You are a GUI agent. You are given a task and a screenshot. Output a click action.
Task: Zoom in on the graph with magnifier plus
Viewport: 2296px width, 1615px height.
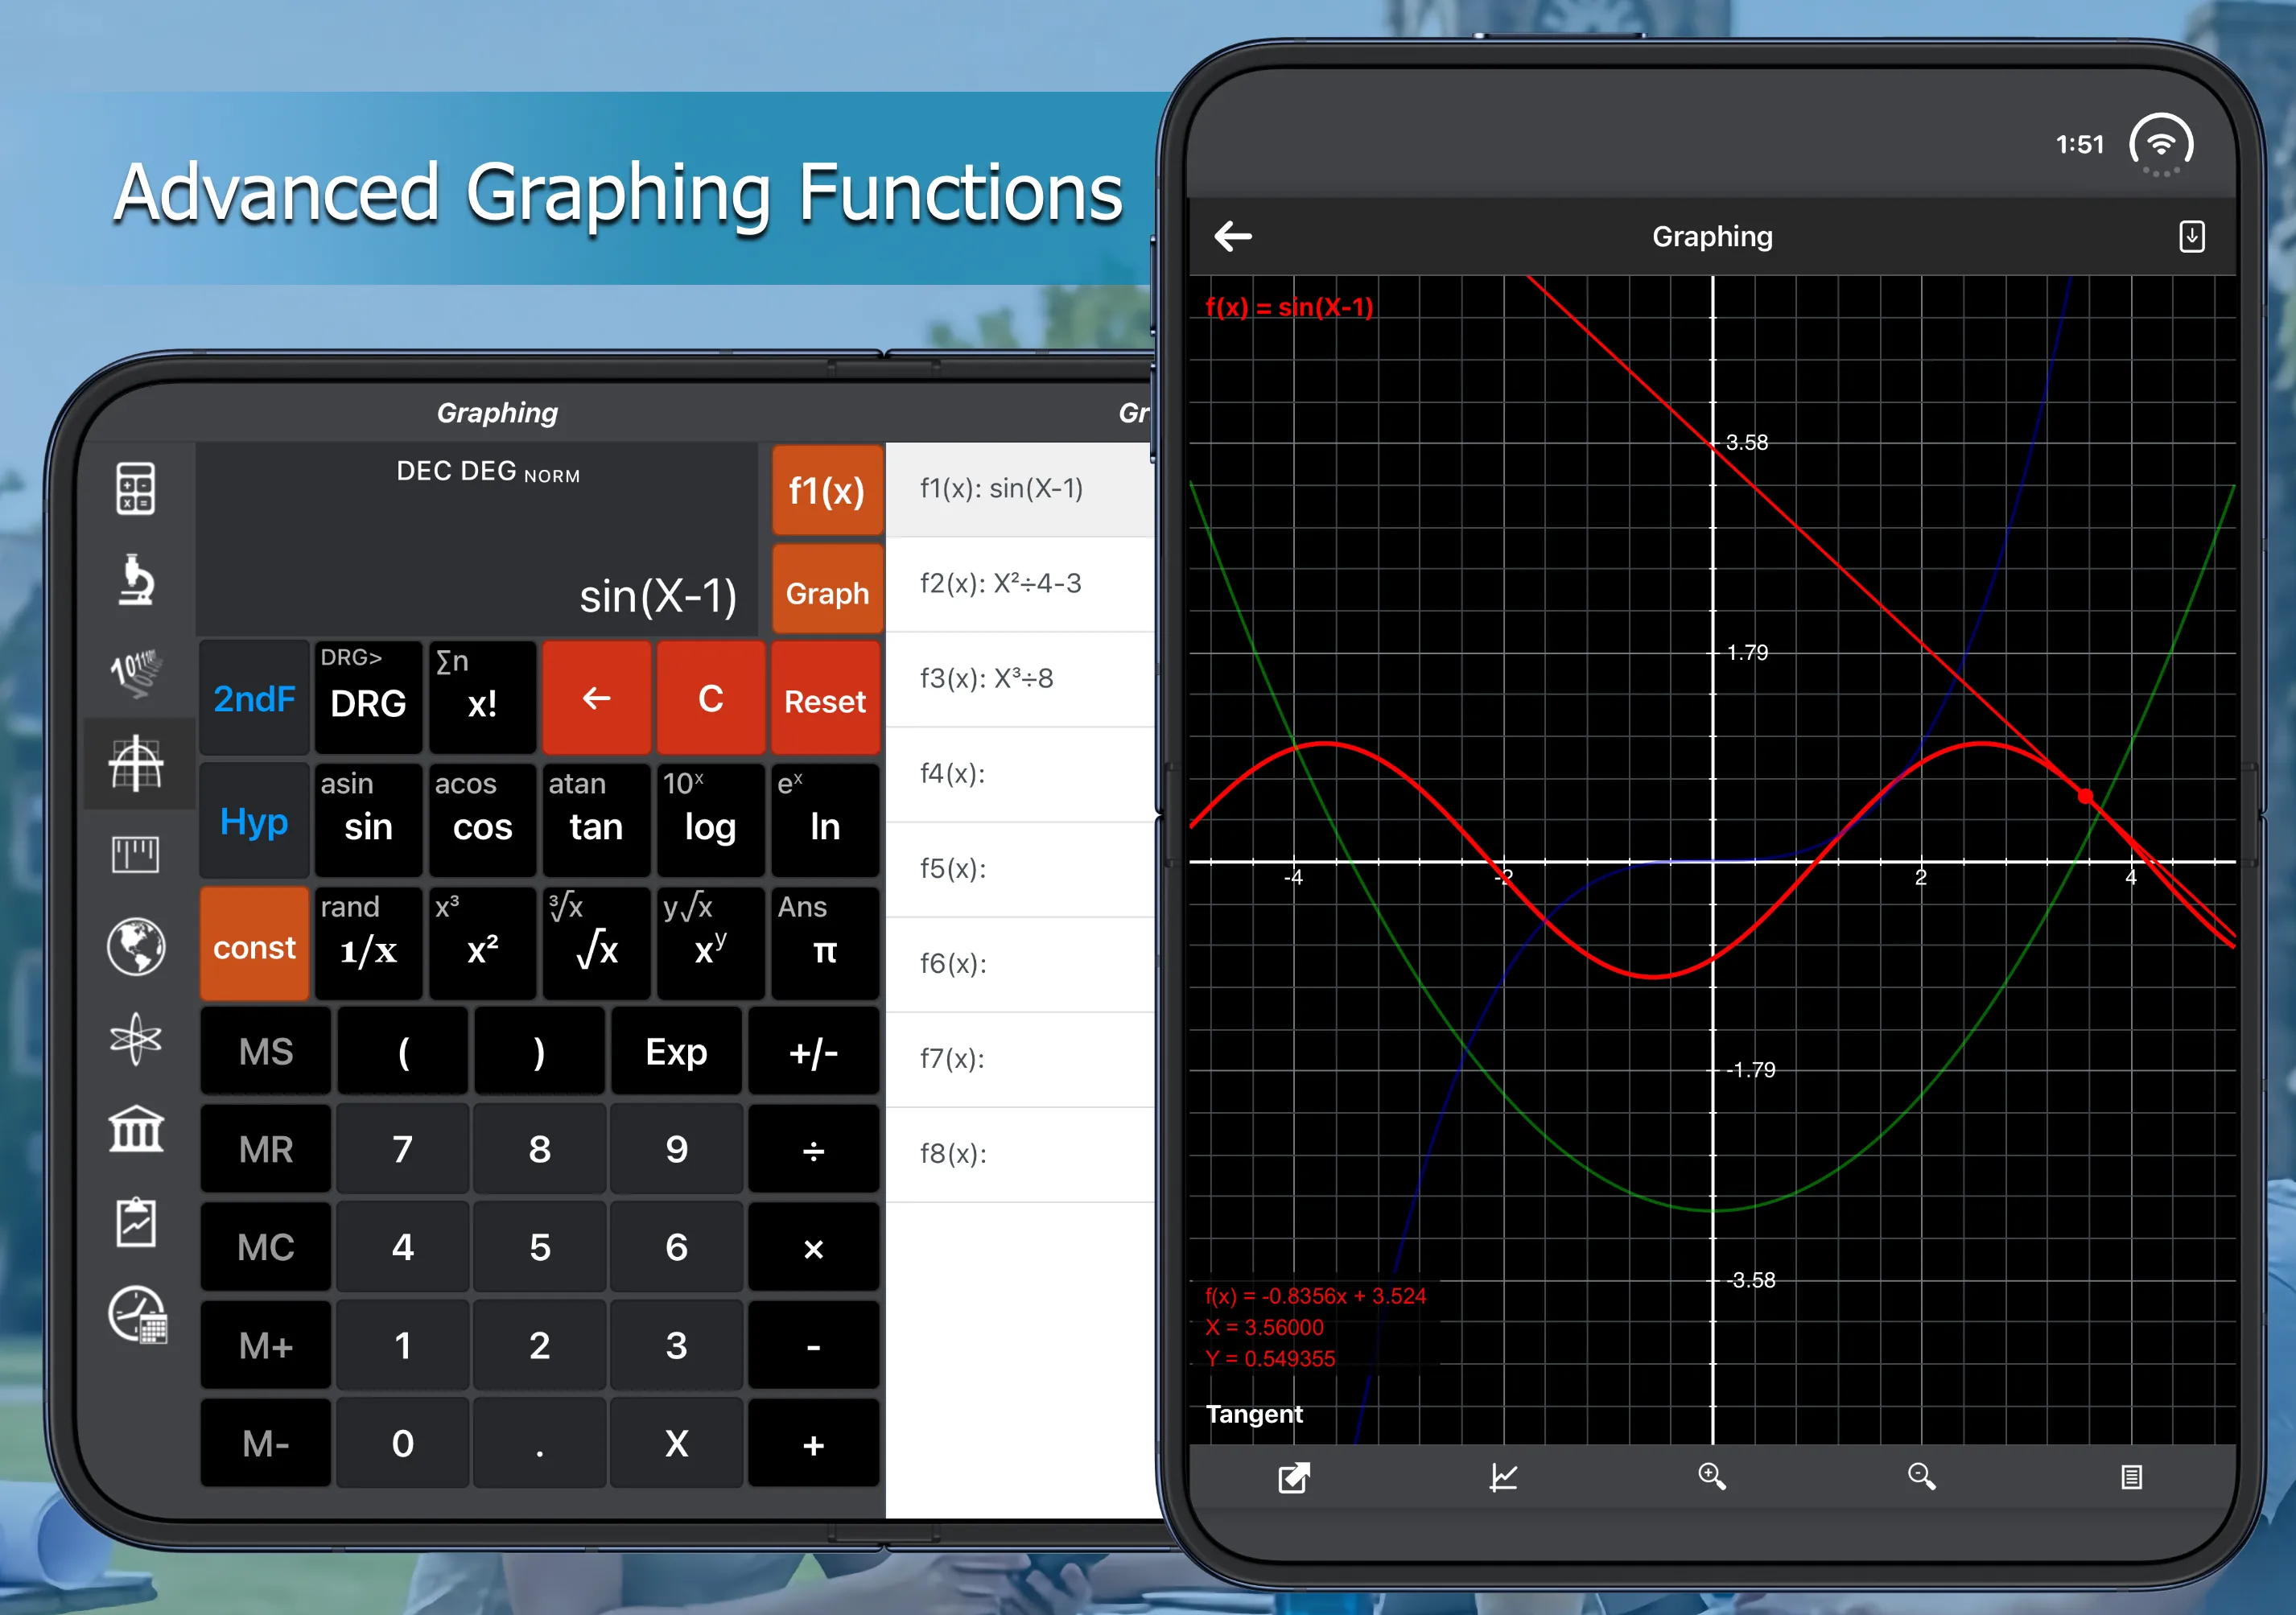click(x=1712, y=1477)
